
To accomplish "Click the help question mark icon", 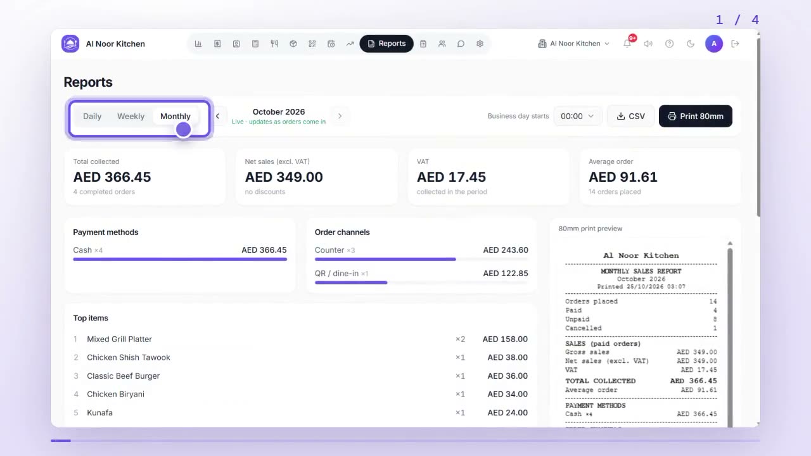I will click(x=669, y=44).
